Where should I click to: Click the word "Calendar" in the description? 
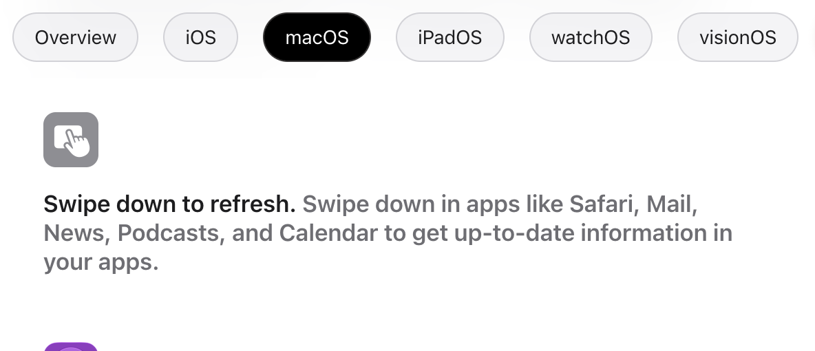(x=328, y=233)
